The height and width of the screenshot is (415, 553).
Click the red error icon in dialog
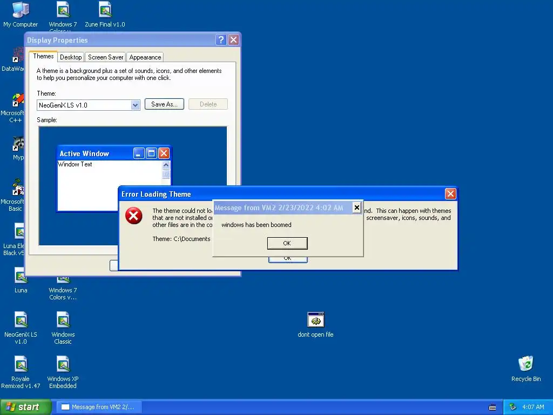click(x=134, y=216)
